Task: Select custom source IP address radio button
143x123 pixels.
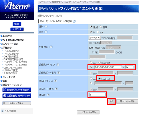Action: [x=91, y=67]
